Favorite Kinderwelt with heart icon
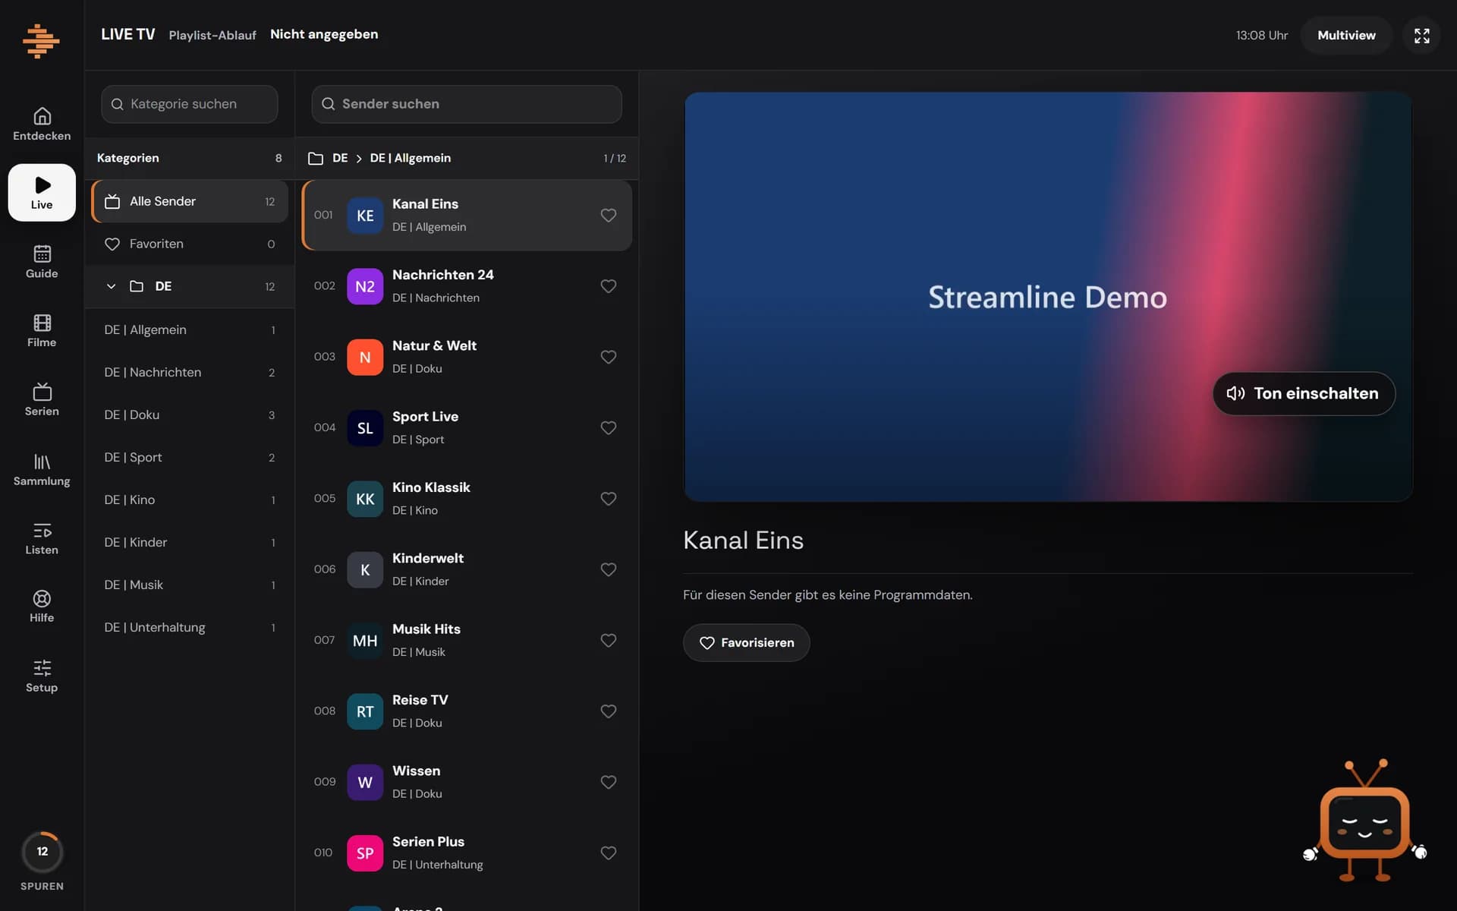 pos(609,569)
